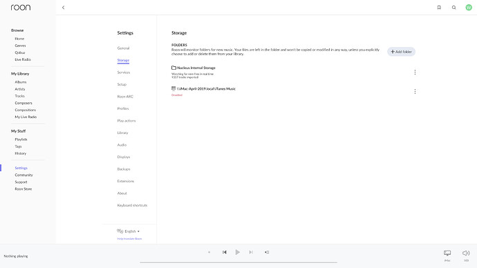Open Tags under My Stuff
Image resolution: width=477 pixels, height=268 pixels.
[18, 146]
